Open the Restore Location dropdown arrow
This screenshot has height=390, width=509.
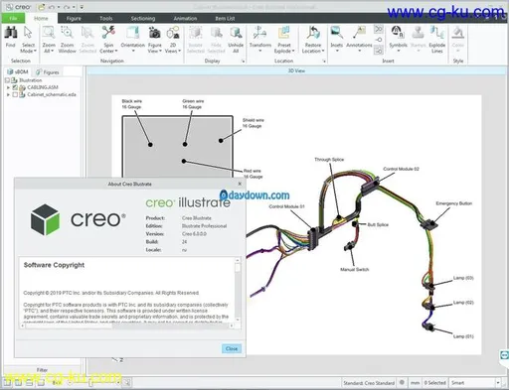(323, 51)
